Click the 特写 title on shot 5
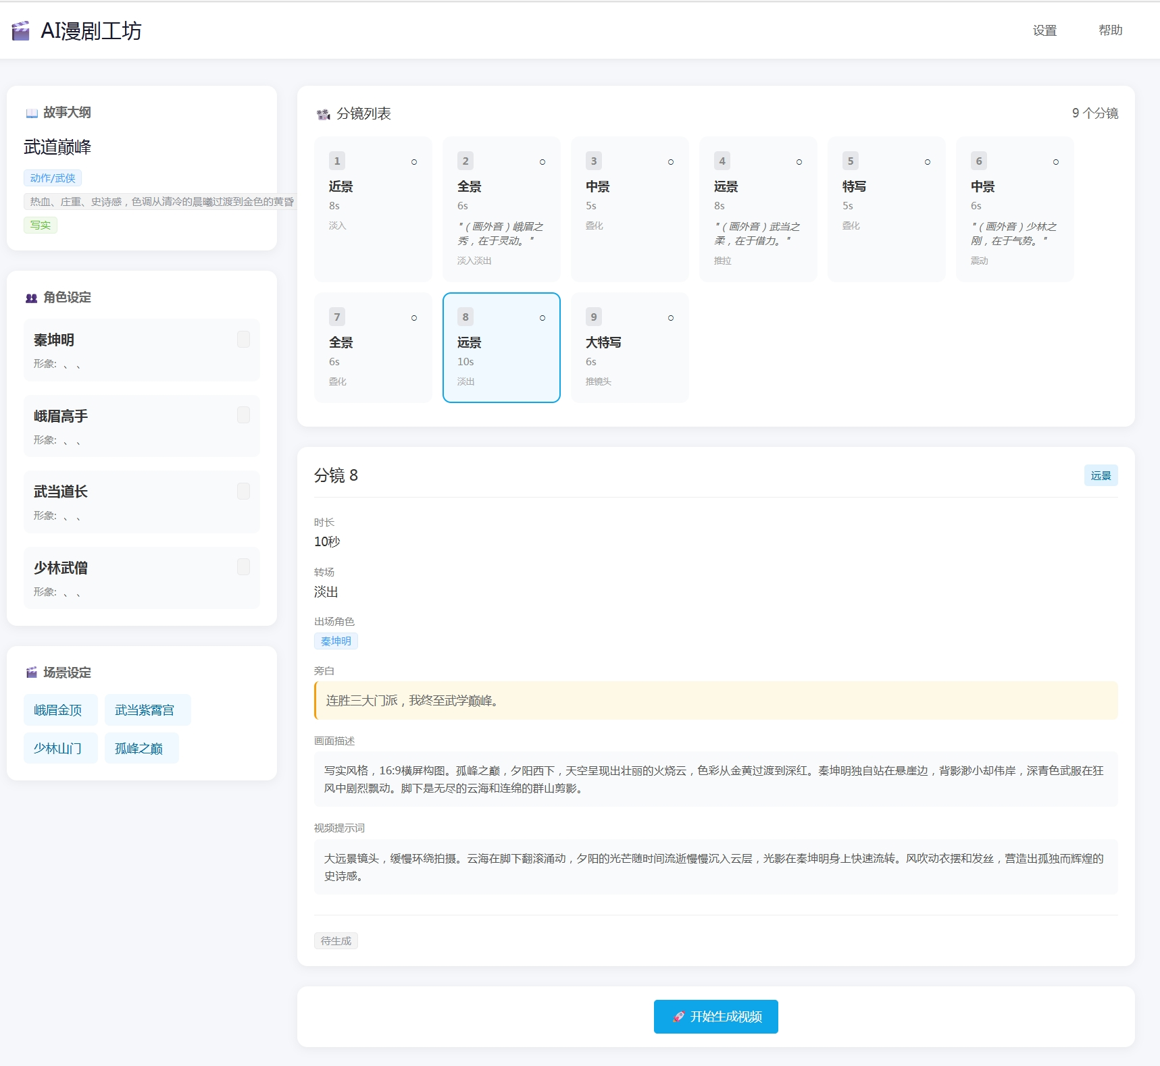 (x=855, y=186)
